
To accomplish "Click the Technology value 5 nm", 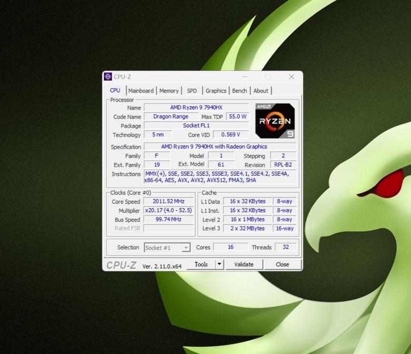I will tap(158, 135).
